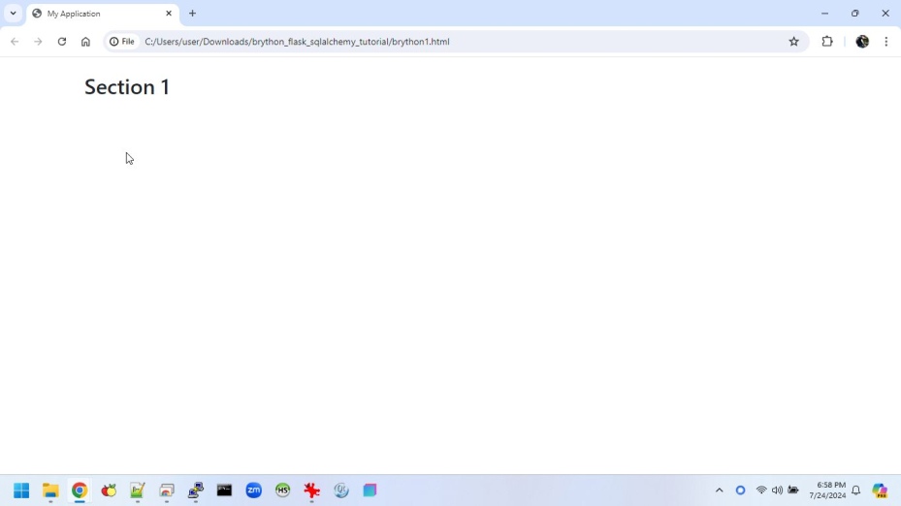Click the File site info chip
The width and height of the screenshot is (901, 506).
[122, 42]
